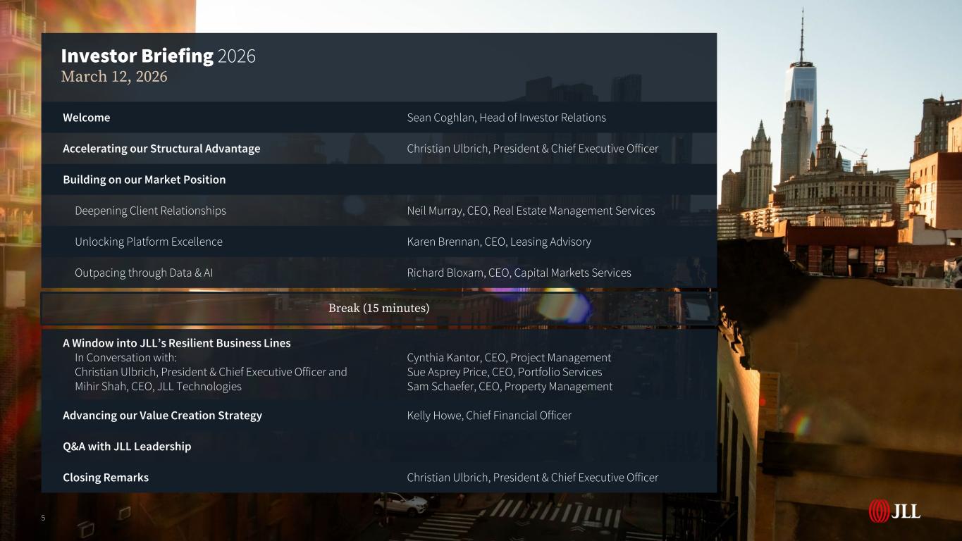Screen dimensions: 962x541
Task: Click "Deepening Client Relationships" sub-item
Action: (151, 211)
